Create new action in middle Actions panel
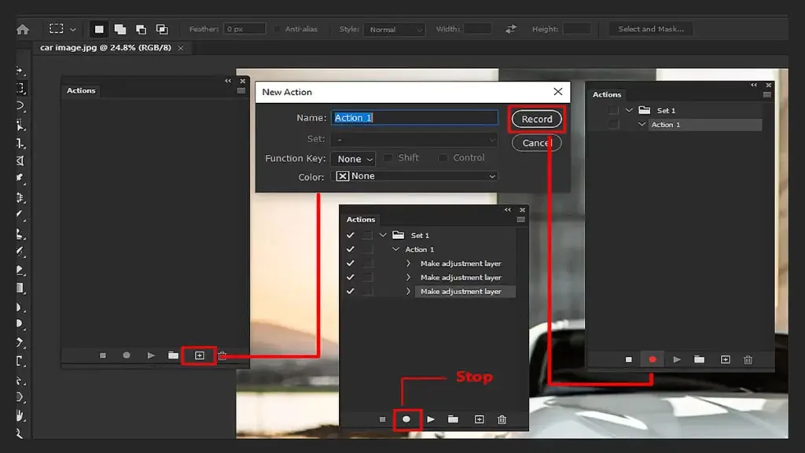 tap(479, 420)
